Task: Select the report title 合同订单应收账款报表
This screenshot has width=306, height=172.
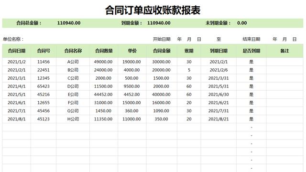Action: (x=153, y=10)
